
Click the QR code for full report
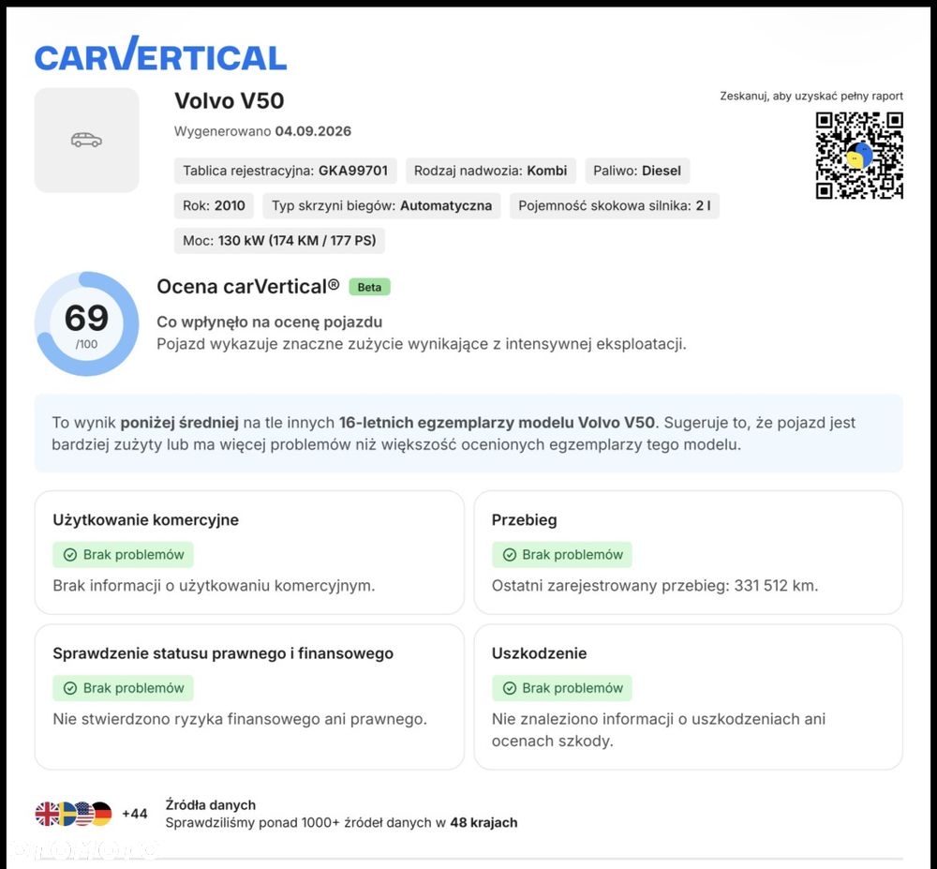[859, 156]
